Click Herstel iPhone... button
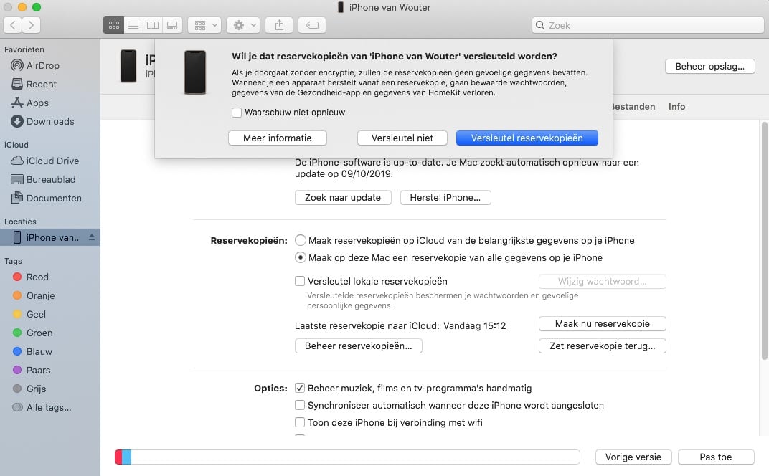Screen dimensions: 769x476 (445, 198)
